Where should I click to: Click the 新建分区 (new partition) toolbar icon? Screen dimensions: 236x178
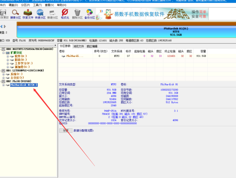click(53, 14)
